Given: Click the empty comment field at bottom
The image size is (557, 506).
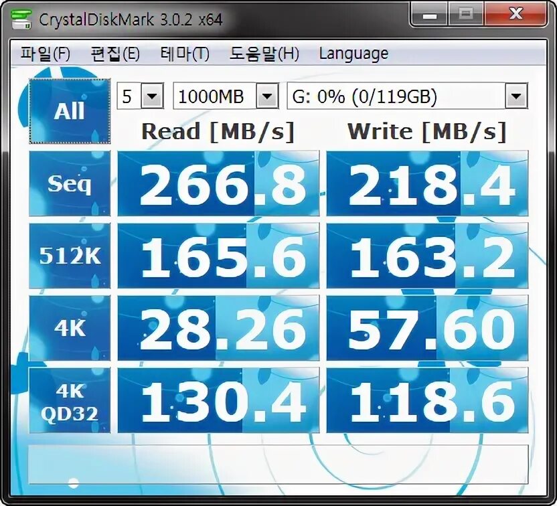Looking at the screenshot, I should 278,464.
